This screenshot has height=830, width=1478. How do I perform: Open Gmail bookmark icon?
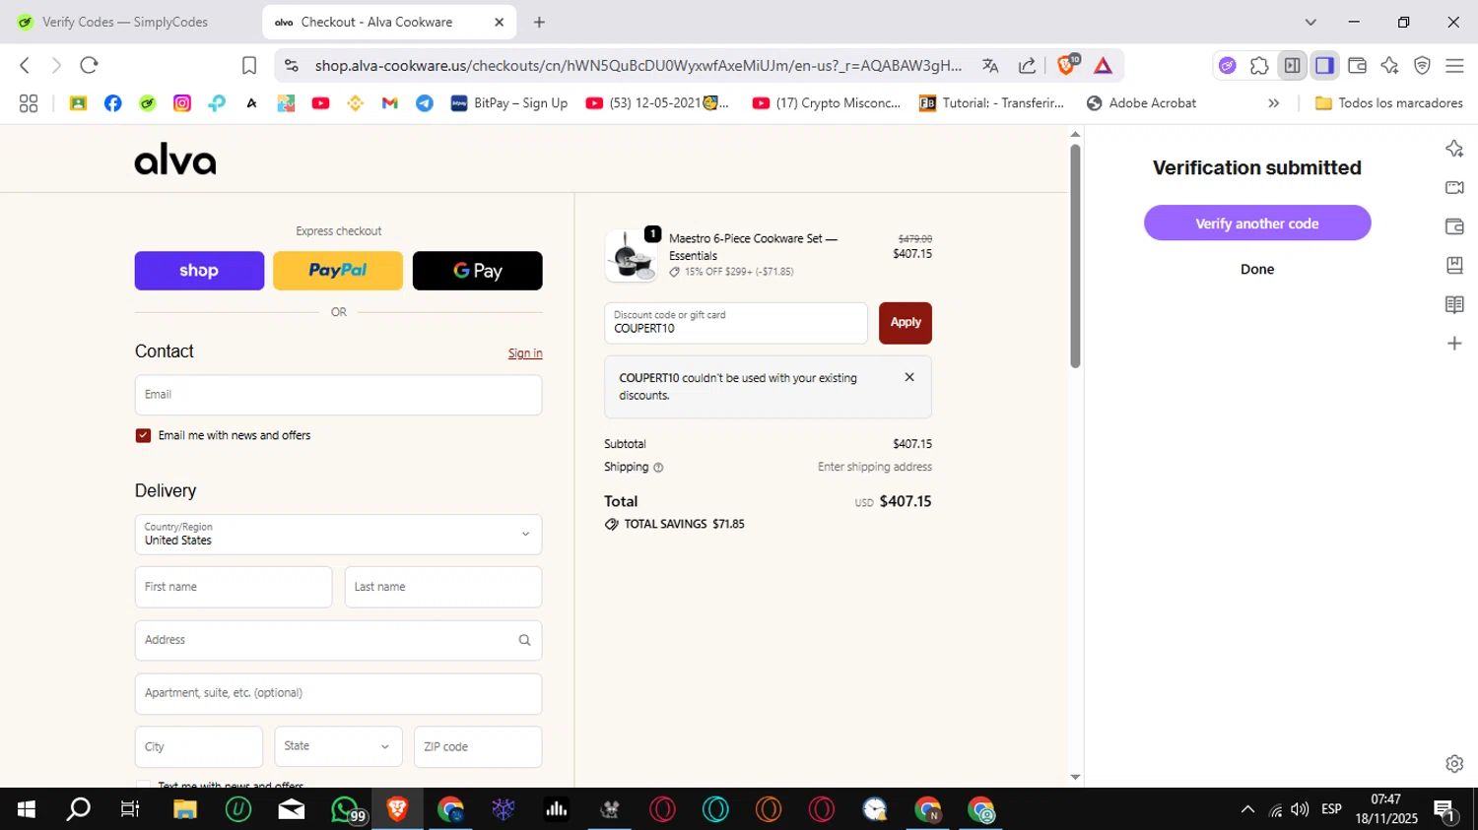tap(390, 102)
